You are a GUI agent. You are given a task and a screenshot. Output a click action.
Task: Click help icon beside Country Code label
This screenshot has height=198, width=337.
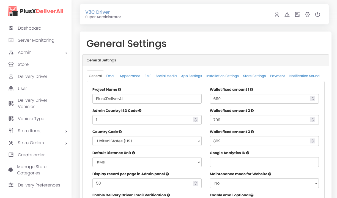(120, 132)
